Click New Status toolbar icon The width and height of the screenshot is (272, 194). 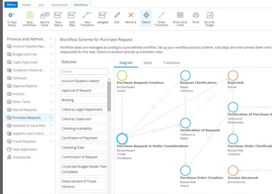(58, 15)
